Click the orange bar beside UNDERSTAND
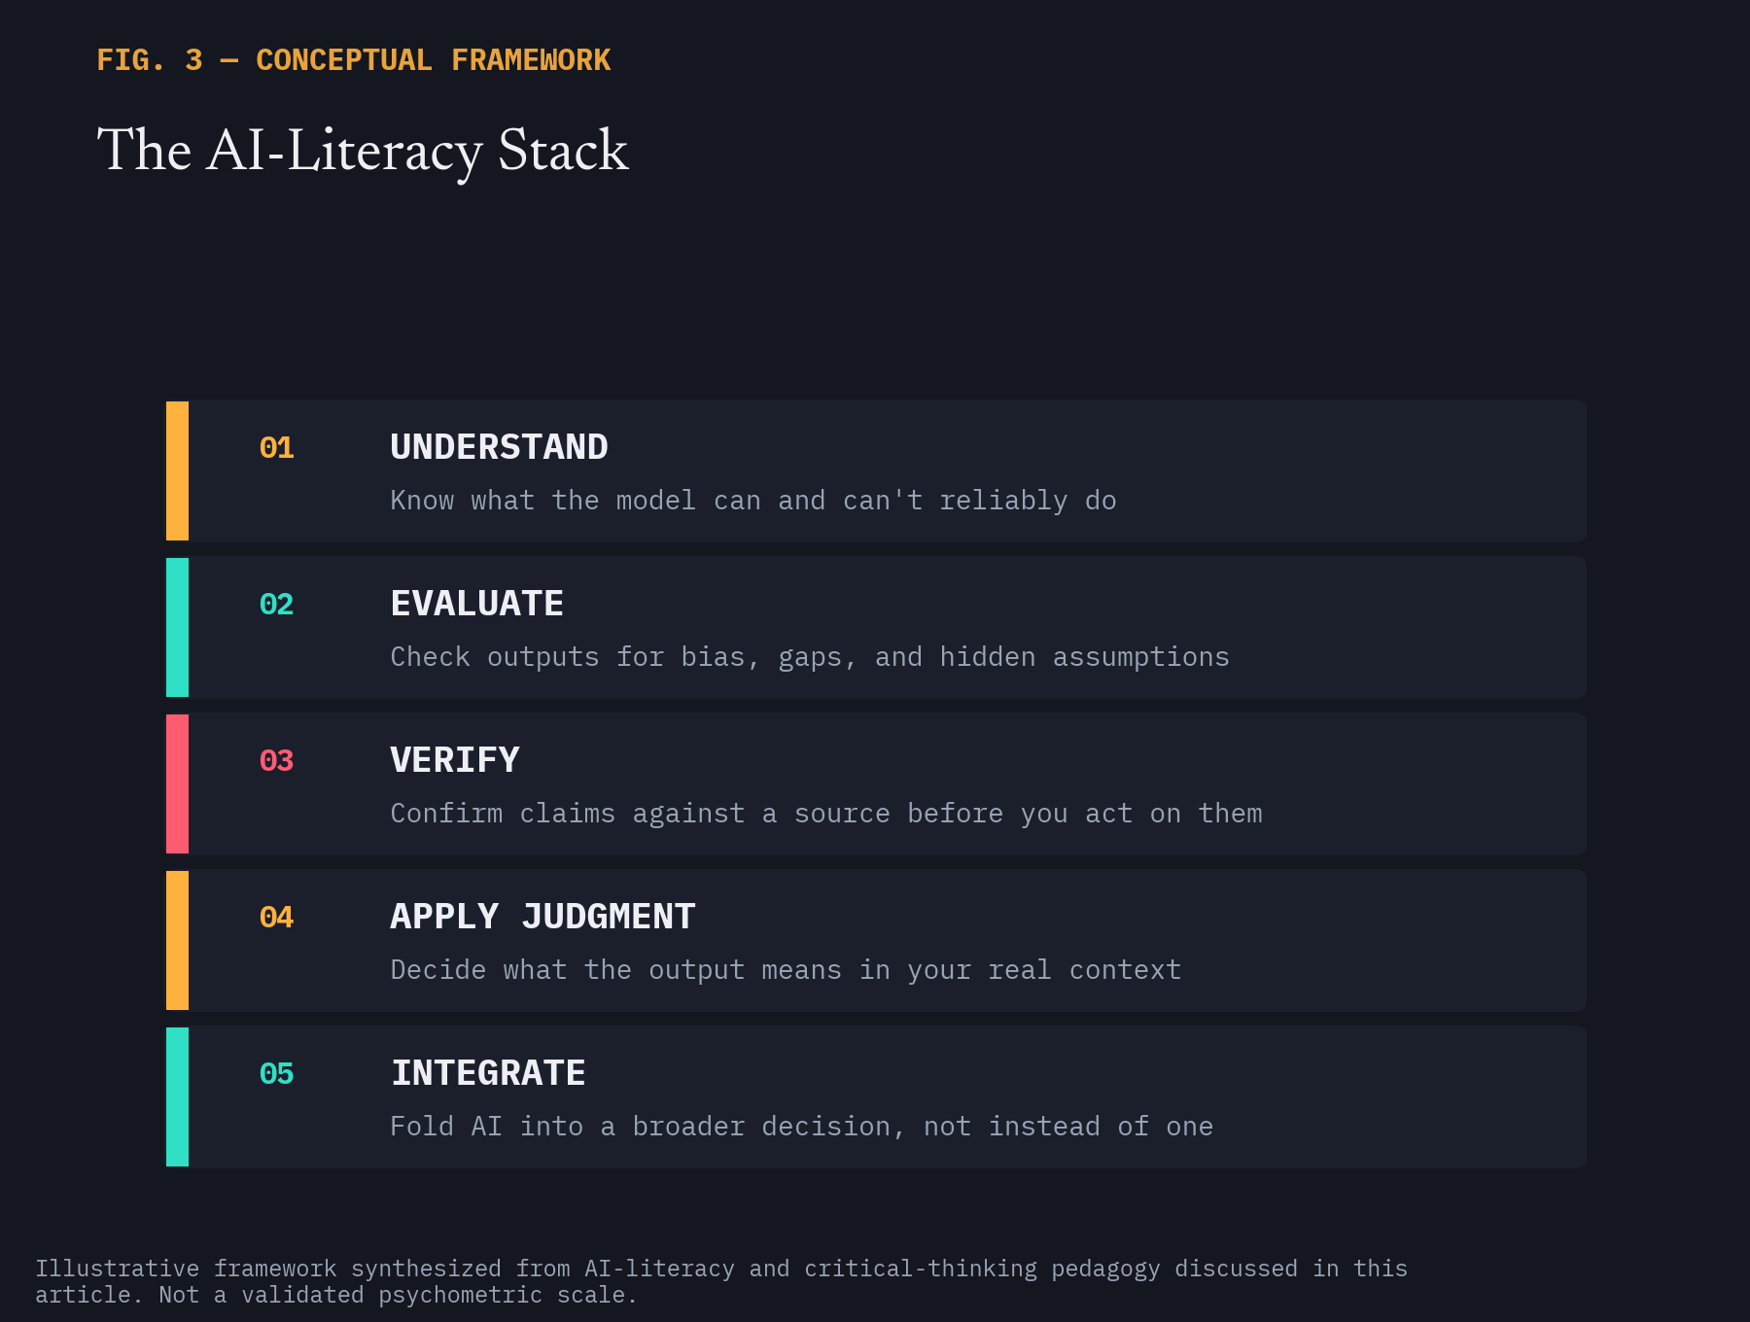This screenshot has width=1750, height=1322. pyautogui.click(x=177, y=470)
